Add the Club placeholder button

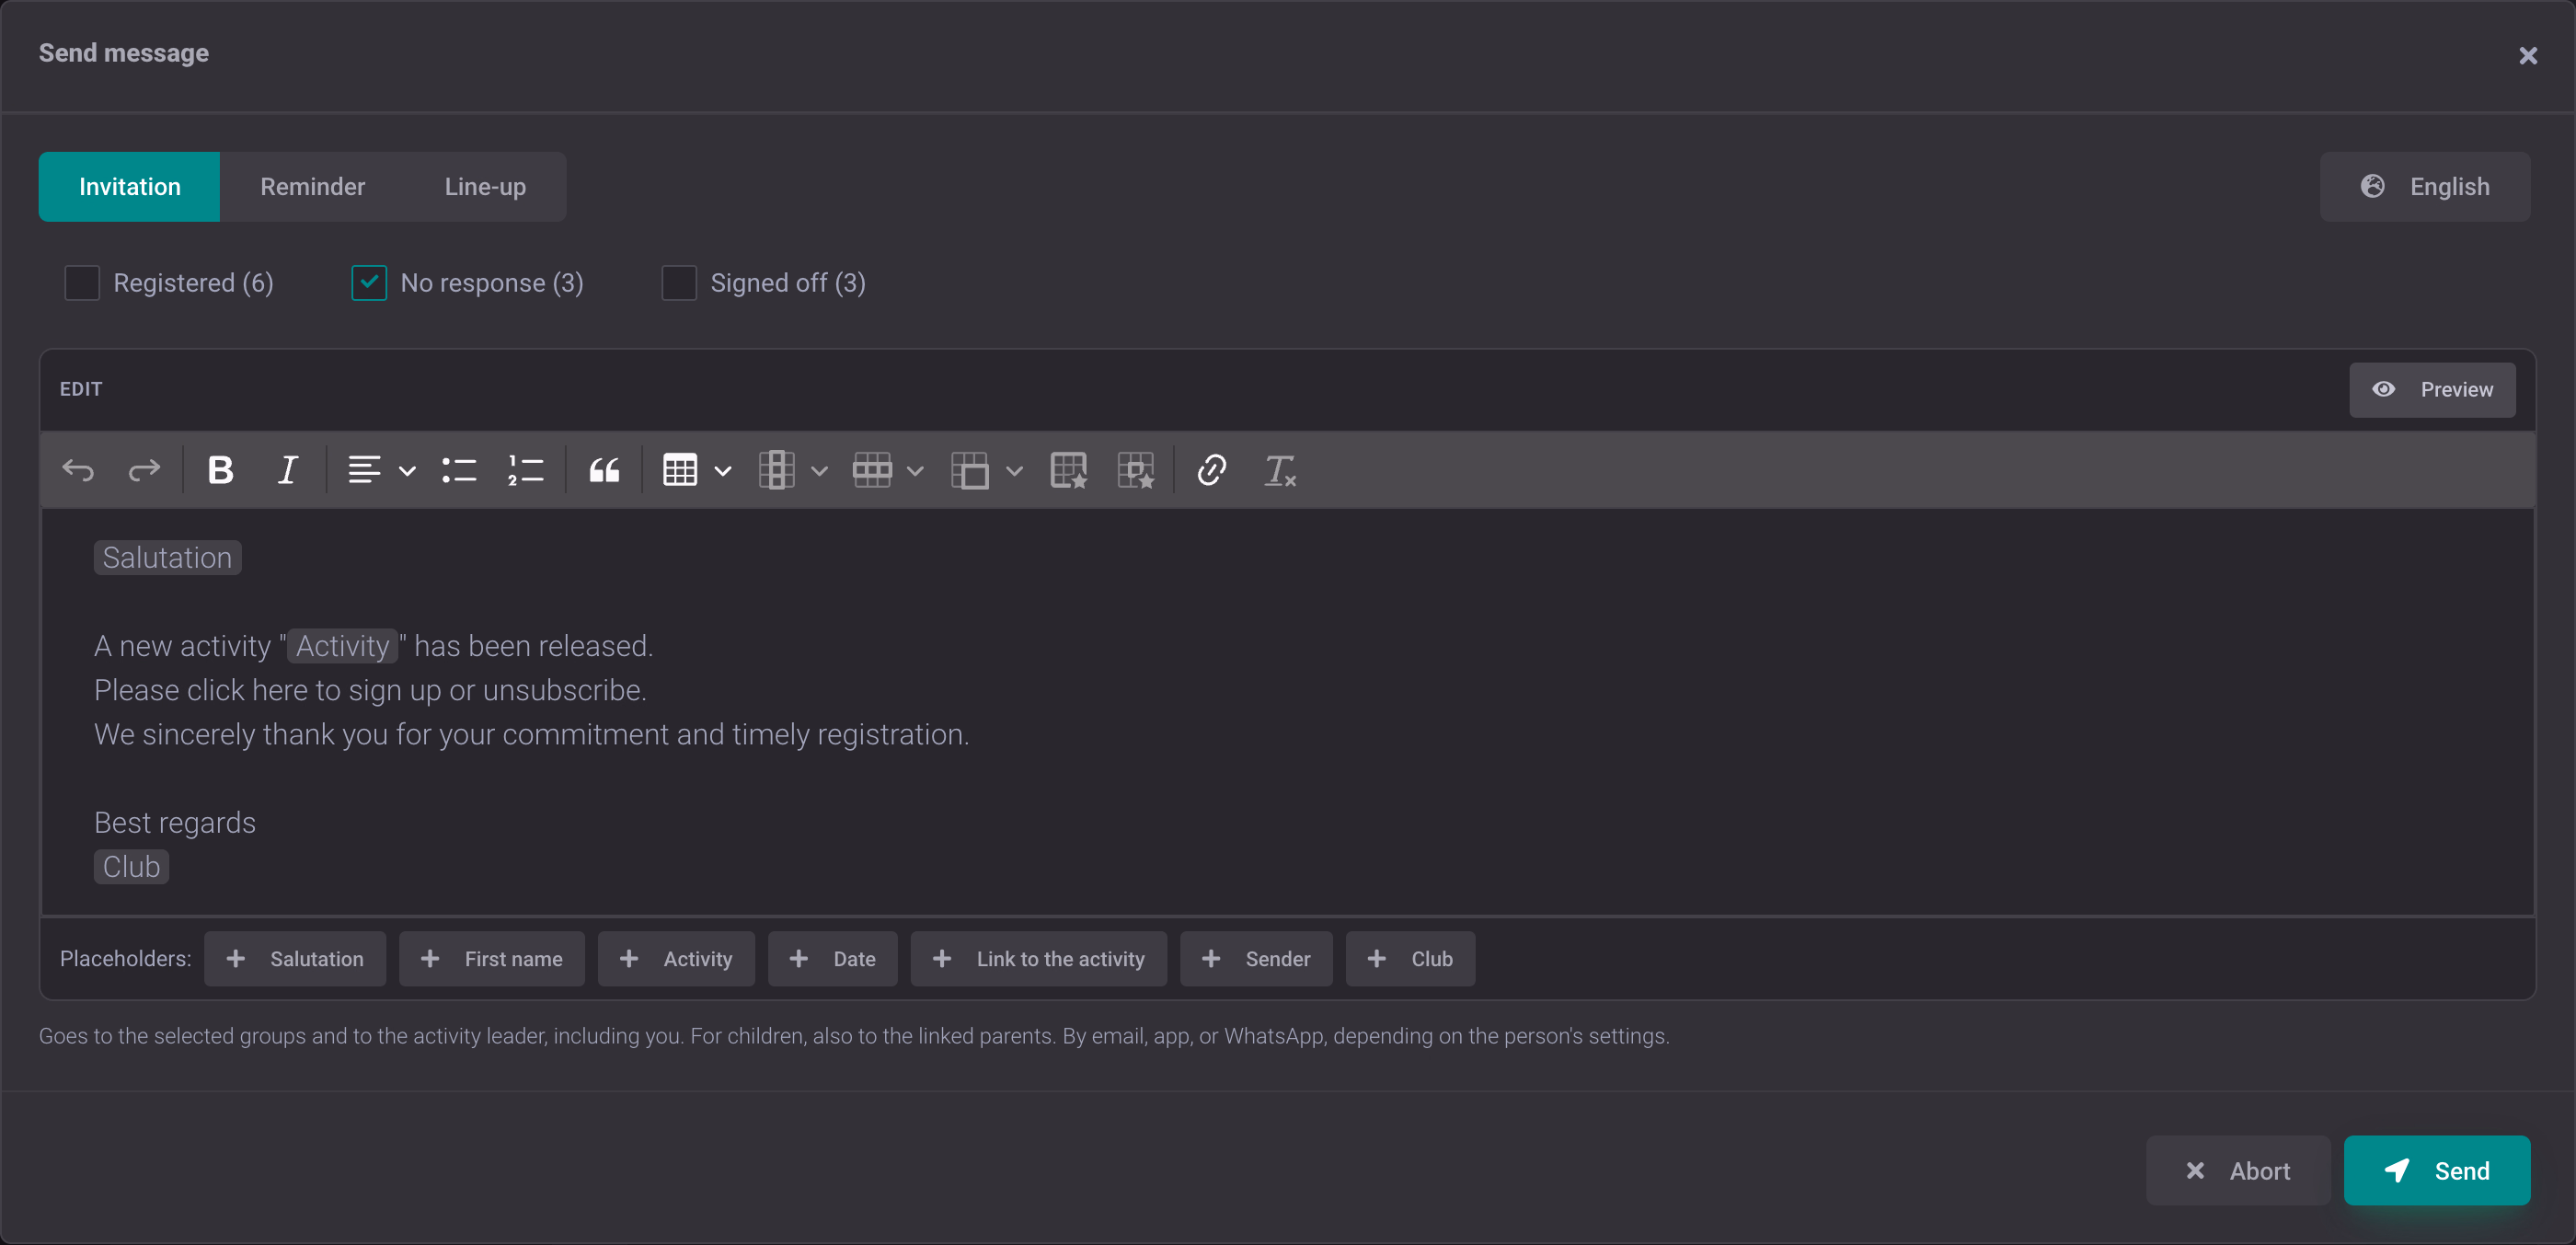(1410, 959)
